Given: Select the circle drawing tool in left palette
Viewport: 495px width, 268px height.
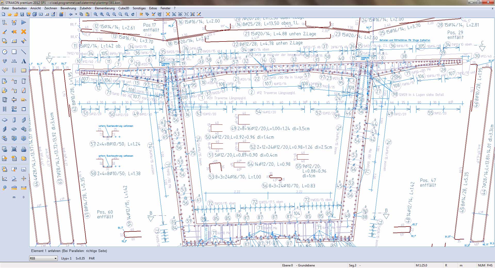Looking at the screenshot, I should tap(5, 52).
